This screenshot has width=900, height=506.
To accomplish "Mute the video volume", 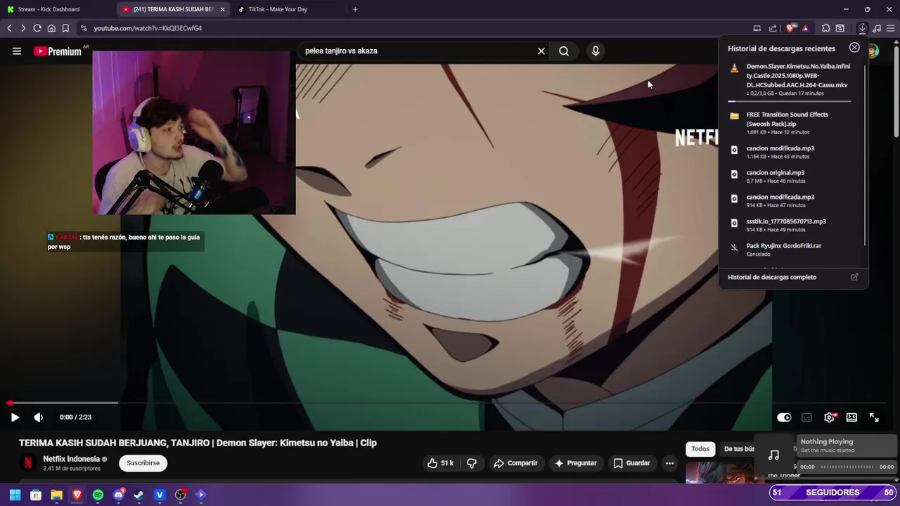I will (39, 417).
